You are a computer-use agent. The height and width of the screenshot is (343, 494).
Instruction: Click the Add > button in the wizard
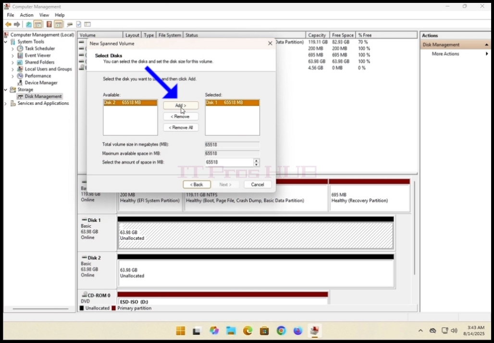pyautogui.click(x=181, y=106)
